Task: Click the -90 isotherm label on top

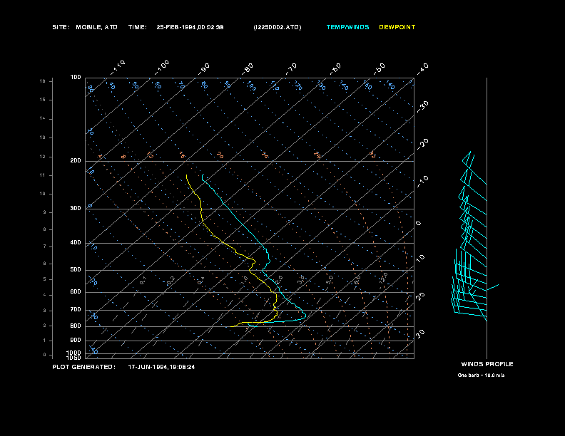Action: click(203, 69)
